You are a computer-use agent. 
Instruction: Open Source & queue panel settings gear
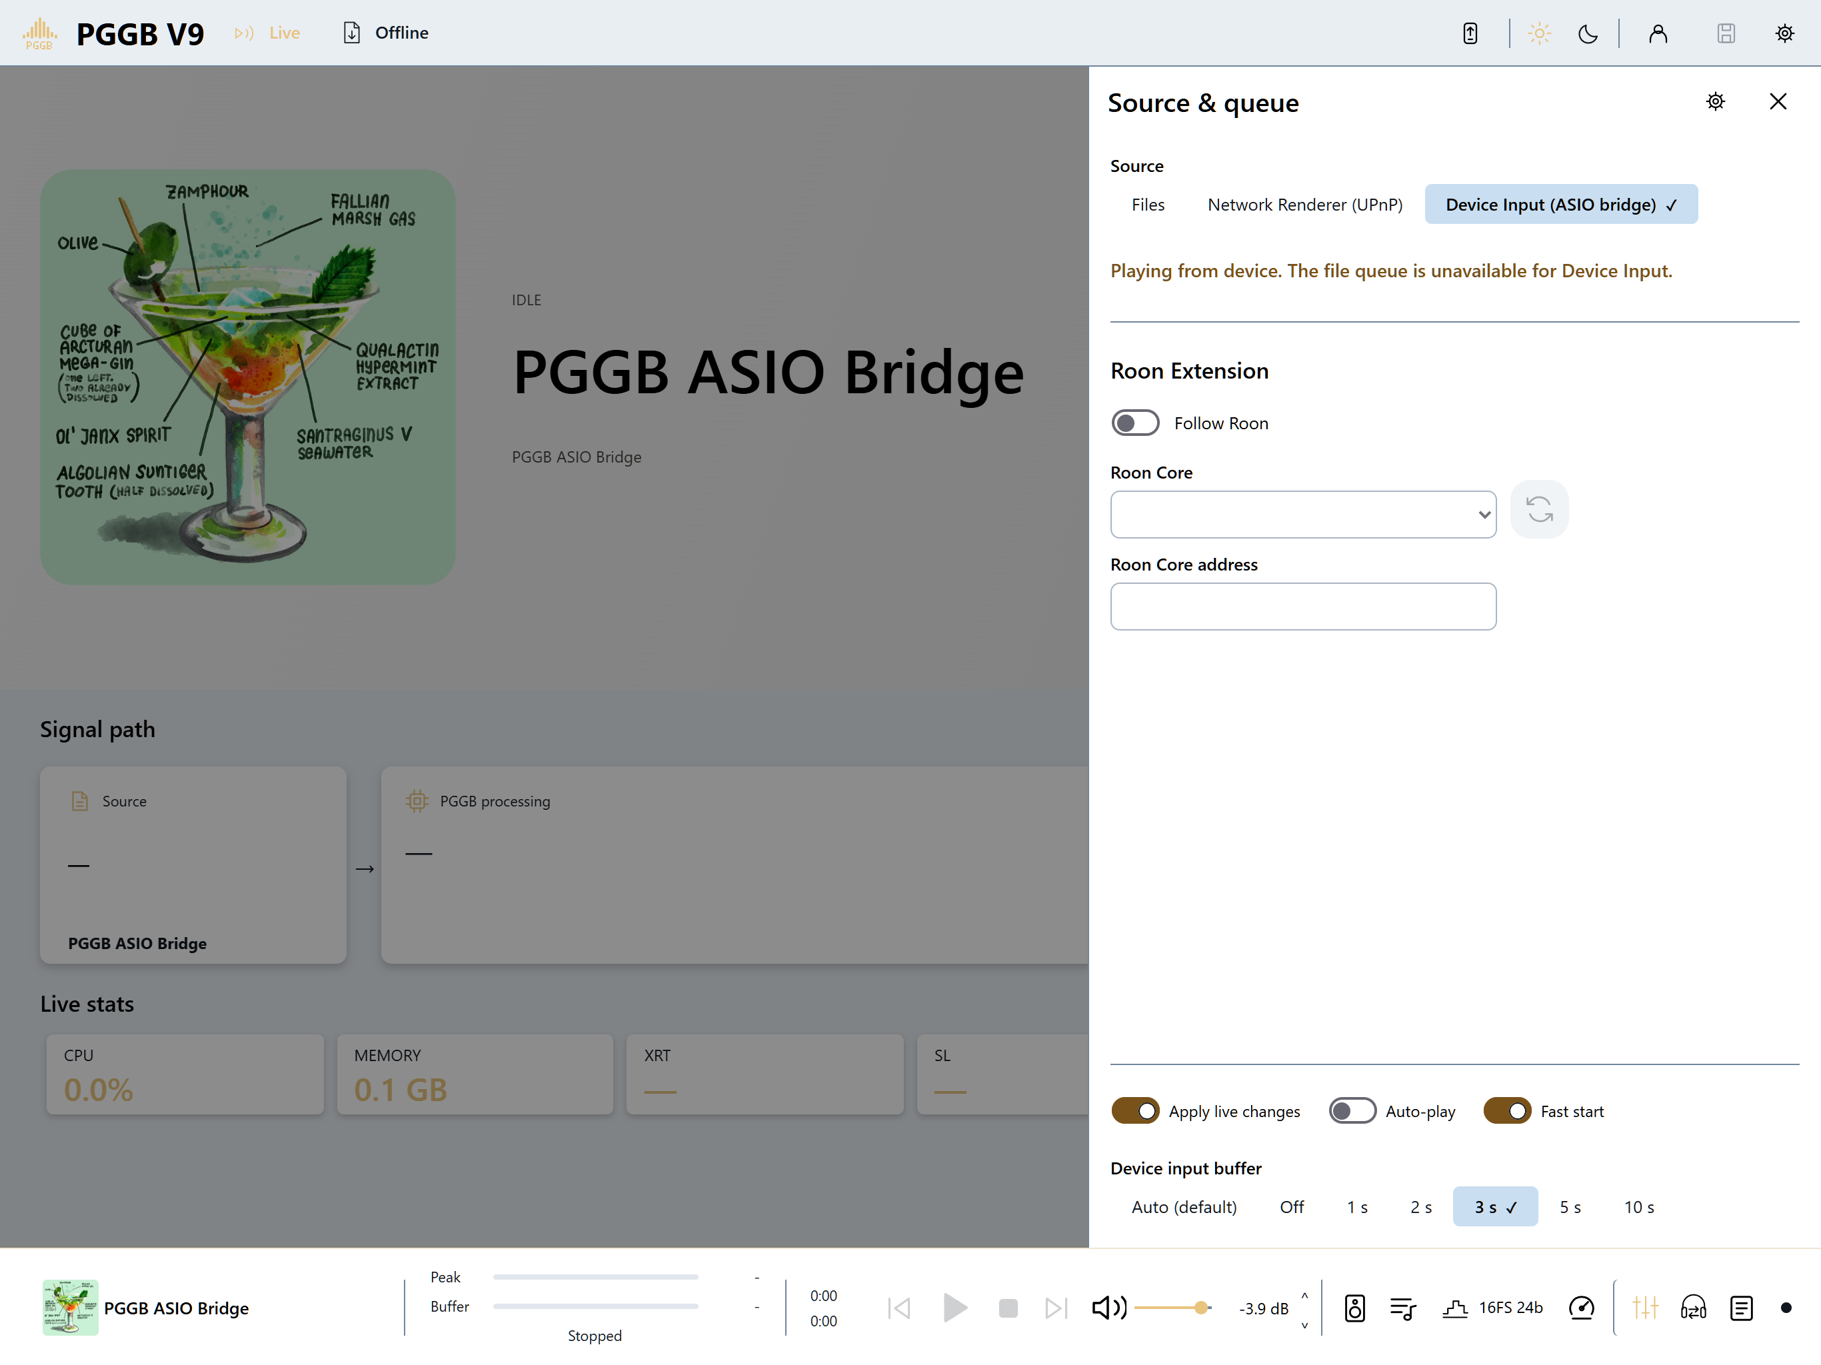pyautogui.click(x=1715, y=101)
